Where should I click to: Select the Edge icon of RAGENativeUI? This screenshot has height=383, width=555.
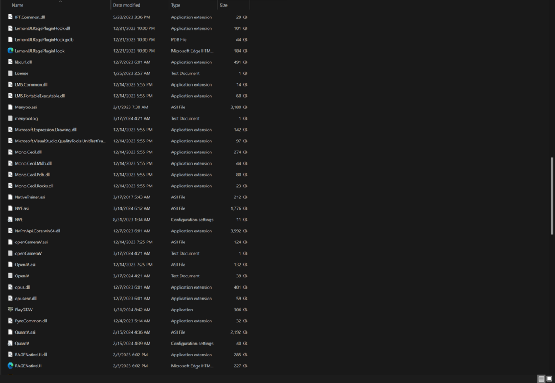pyautogui.click(x=10, y=366)
